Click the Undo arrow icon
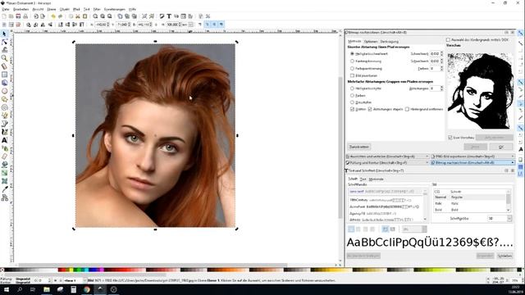The height and width of the screenshot is (295, 525). coord(52,16)
